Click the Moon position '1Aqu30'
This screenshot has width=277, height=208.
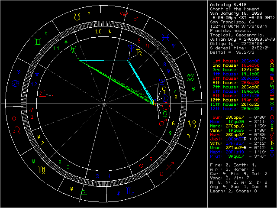236,122
